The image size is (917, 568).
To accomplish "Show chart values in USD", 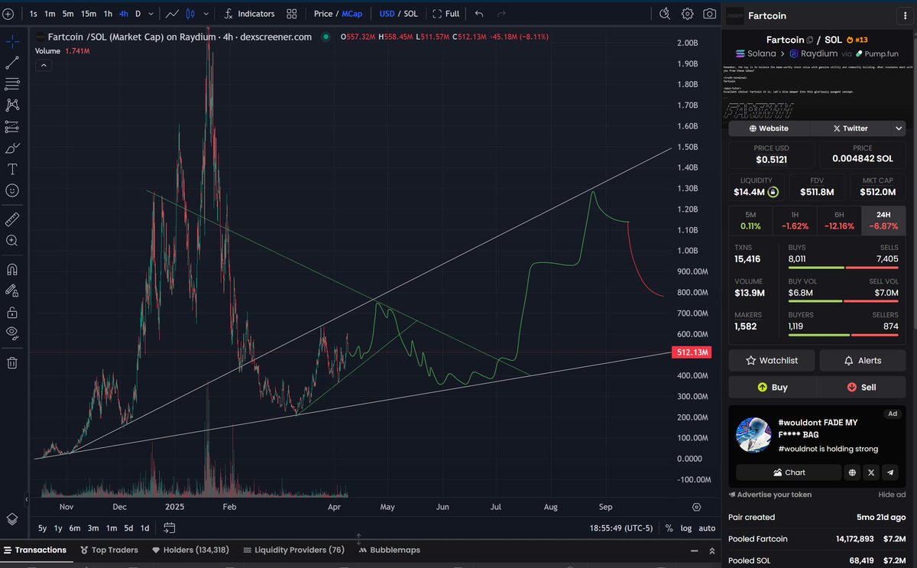I will tap(387, 14).
